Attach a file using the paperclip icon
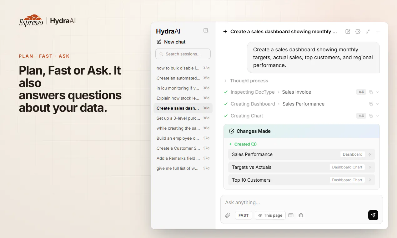Image resolution: width=397 pixels, height=238 pixels. point(228,215)
